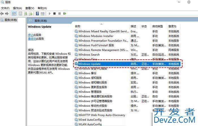The image size is (198, 126).
Task: Click 自动 startup type of Windows 推送通知系统服务
Action: tap(155, 96)
